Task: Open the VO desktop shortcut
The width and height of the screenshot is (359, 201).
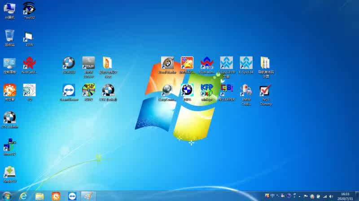Action: coord(29,92)
